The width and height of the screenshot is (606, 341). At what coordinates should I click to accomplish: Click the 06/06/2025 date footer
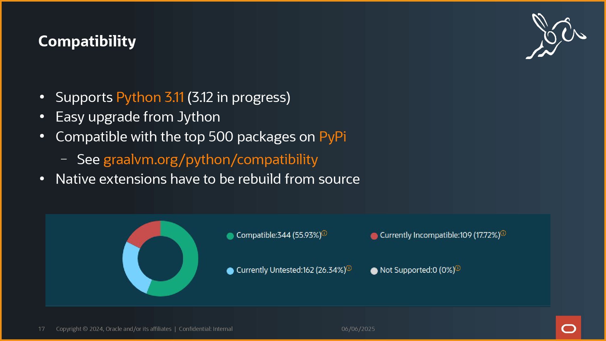point(358,329)
